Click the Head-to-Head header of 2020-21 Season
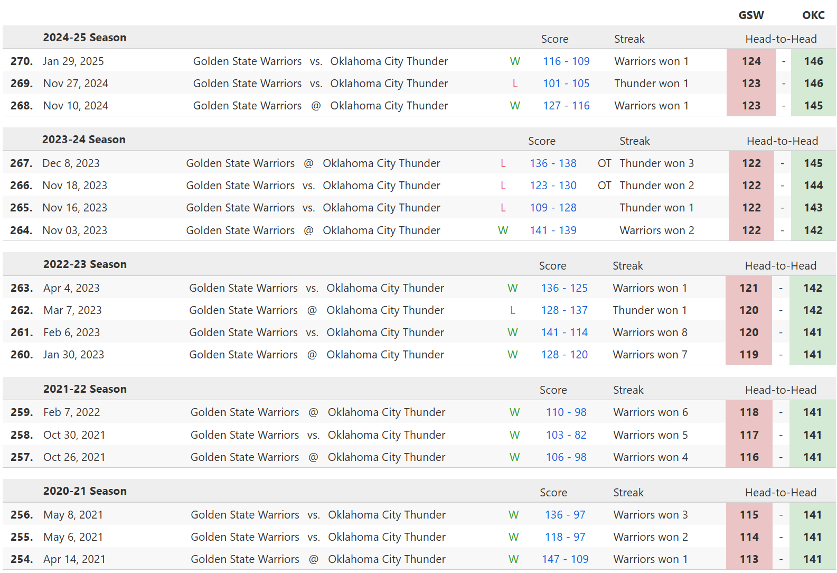Viewport: 837px width, 573px height. 780,493
